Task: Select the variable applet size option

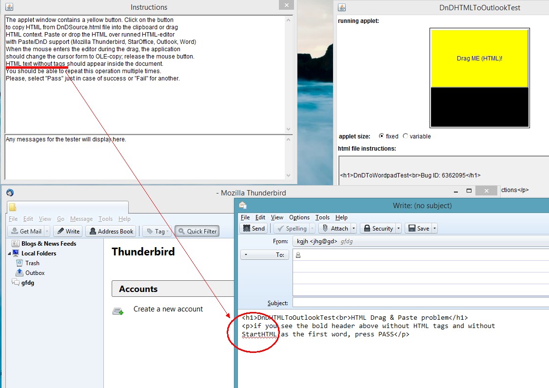Action: [405, 136]
